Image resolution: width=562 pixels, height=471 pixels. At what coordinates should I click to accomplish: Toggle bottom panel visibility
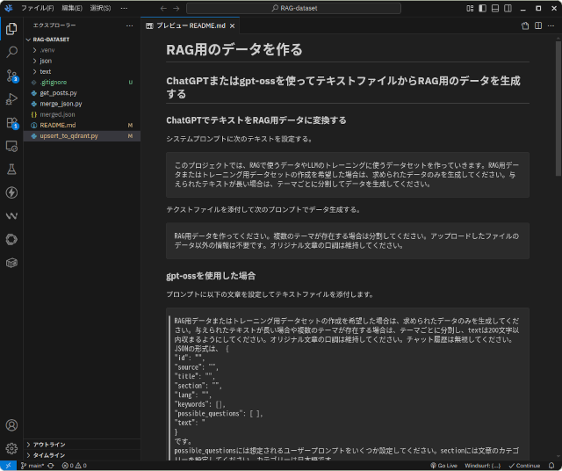click(x=495, y=8)
